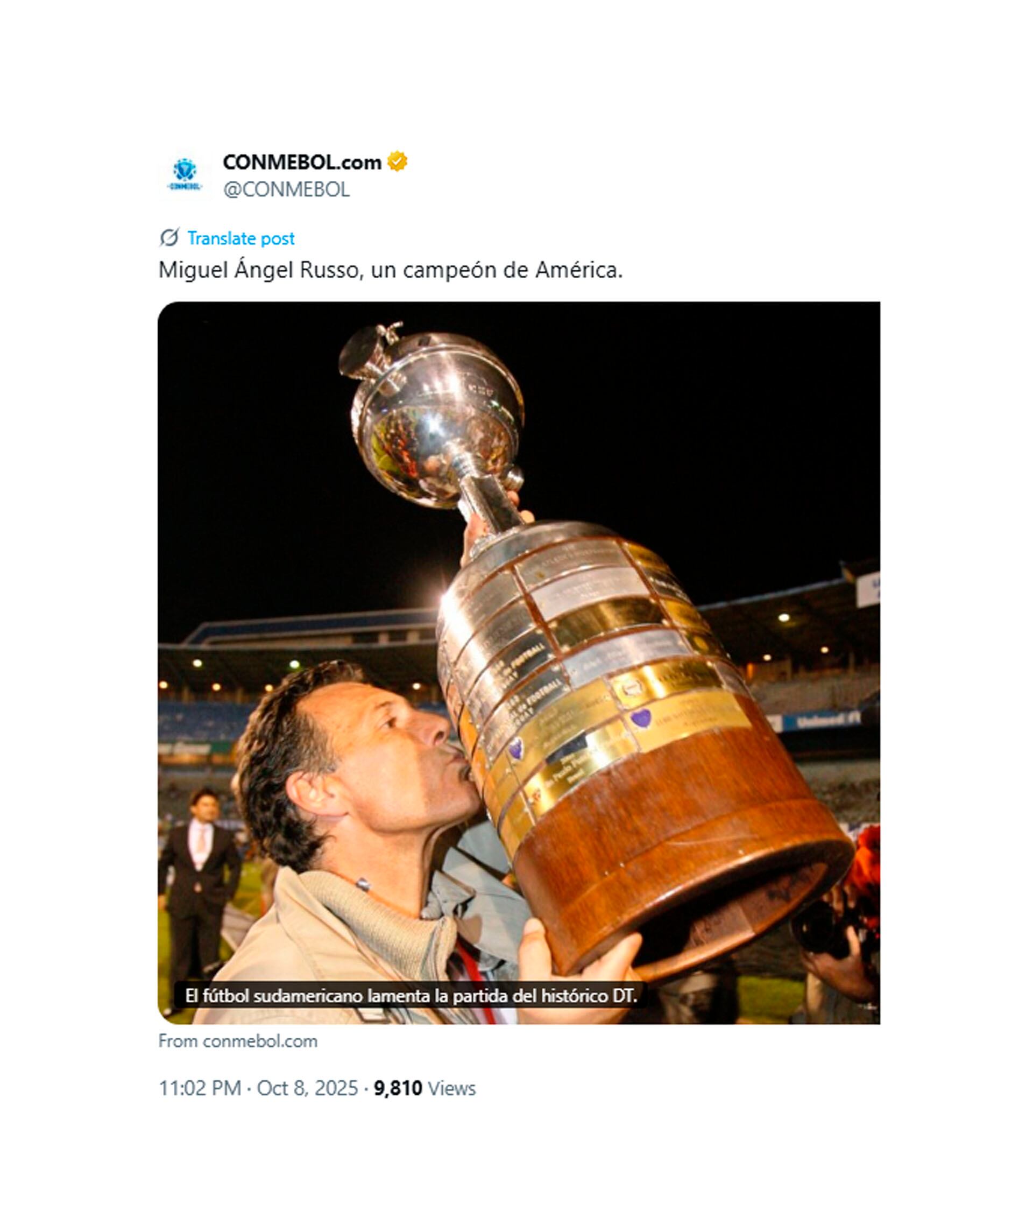Visit the @CONMEBOL handle
The image size is (1033, 1232).
(x=286, y=189)
